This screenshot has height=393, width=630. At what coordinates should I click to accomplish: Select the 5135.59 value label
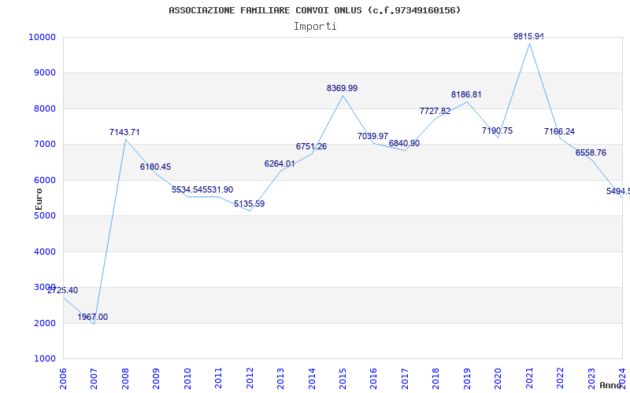[249, 204]
